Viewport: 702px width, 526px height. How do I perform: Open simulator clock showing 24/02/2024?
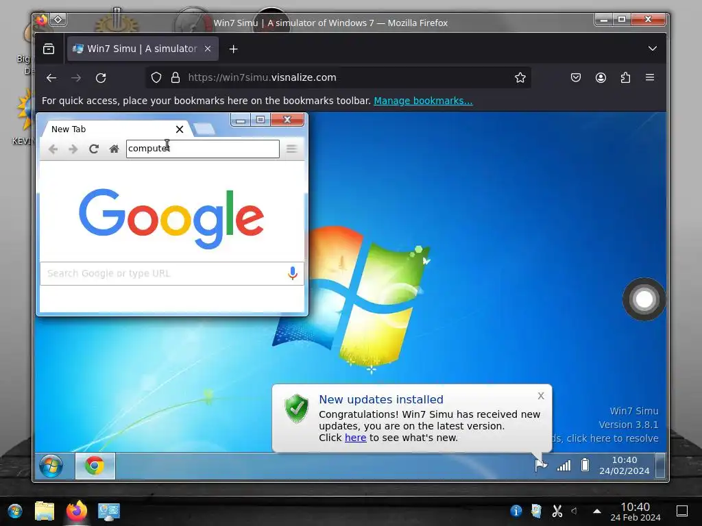point(624,466)
